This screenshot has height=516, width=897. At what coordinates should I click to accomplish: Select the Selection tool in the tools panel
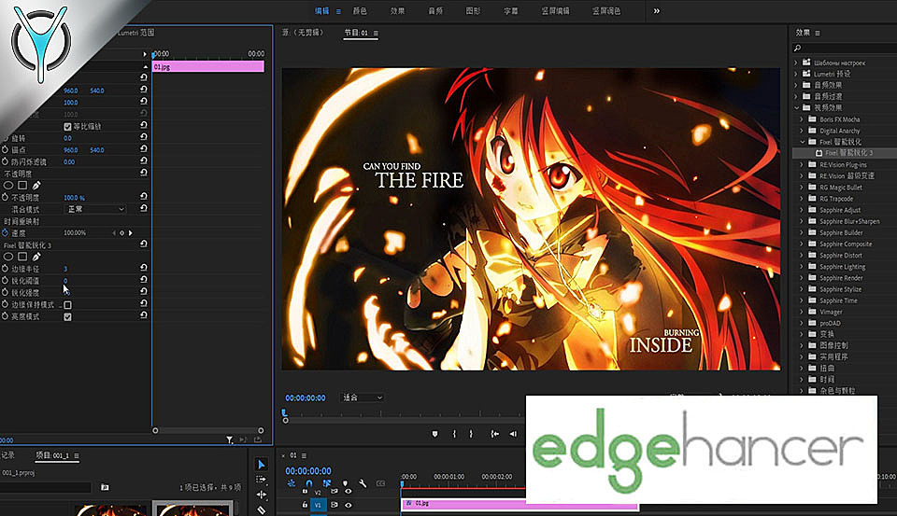(x=262, y=464)
